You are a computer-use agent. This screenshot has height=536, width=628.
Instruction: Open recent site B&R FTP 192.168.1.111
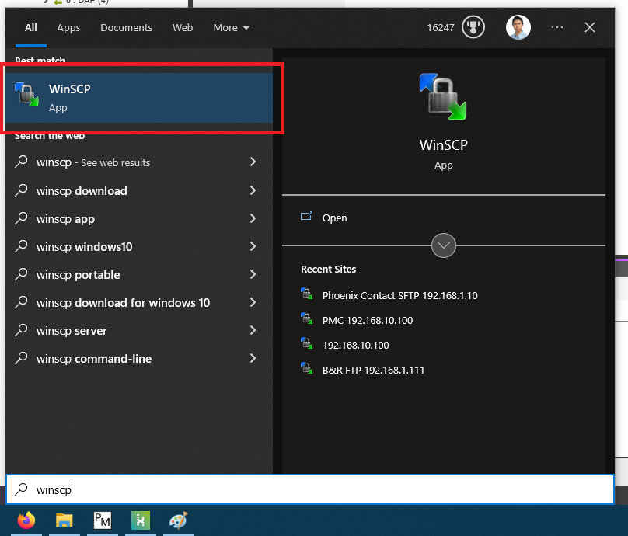tap(373, 371)
